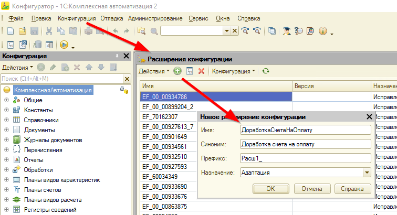Click into the Префикс input field
The height and width of the screenshot is (215, 397).
click(305, 158)
